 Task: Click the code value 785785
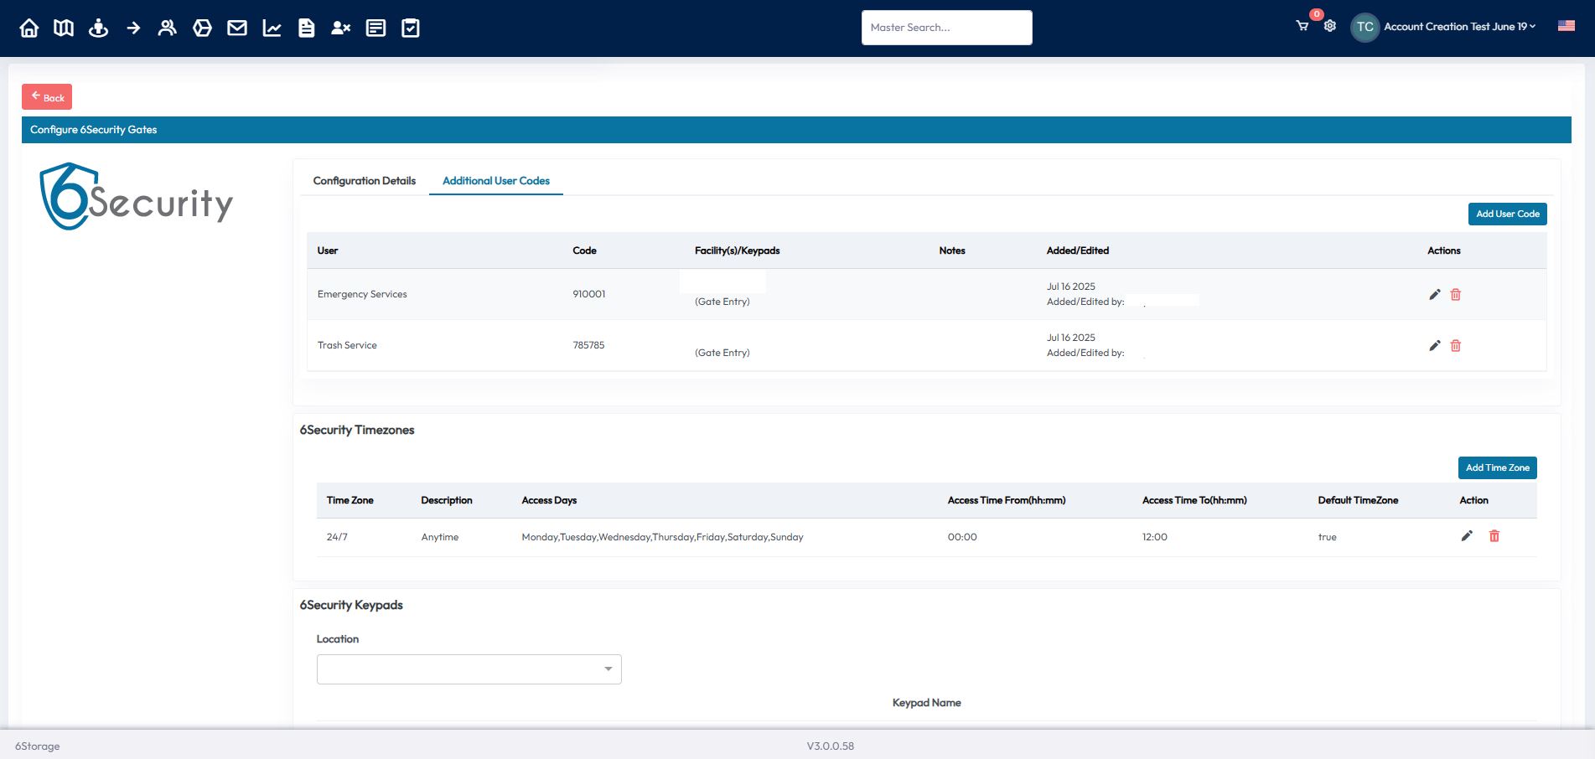(588, 345)
